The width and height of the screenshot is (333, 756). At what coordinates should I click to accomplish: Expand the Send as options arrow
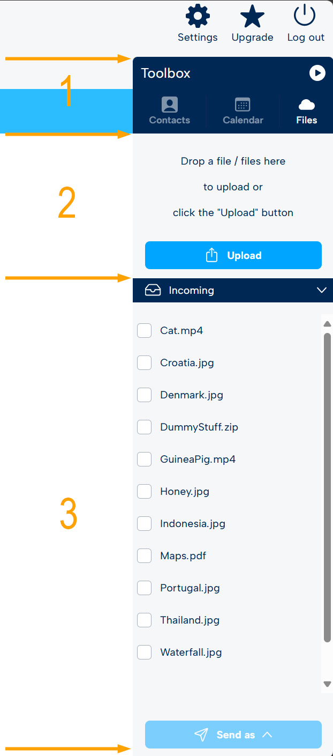pos(267,735)
